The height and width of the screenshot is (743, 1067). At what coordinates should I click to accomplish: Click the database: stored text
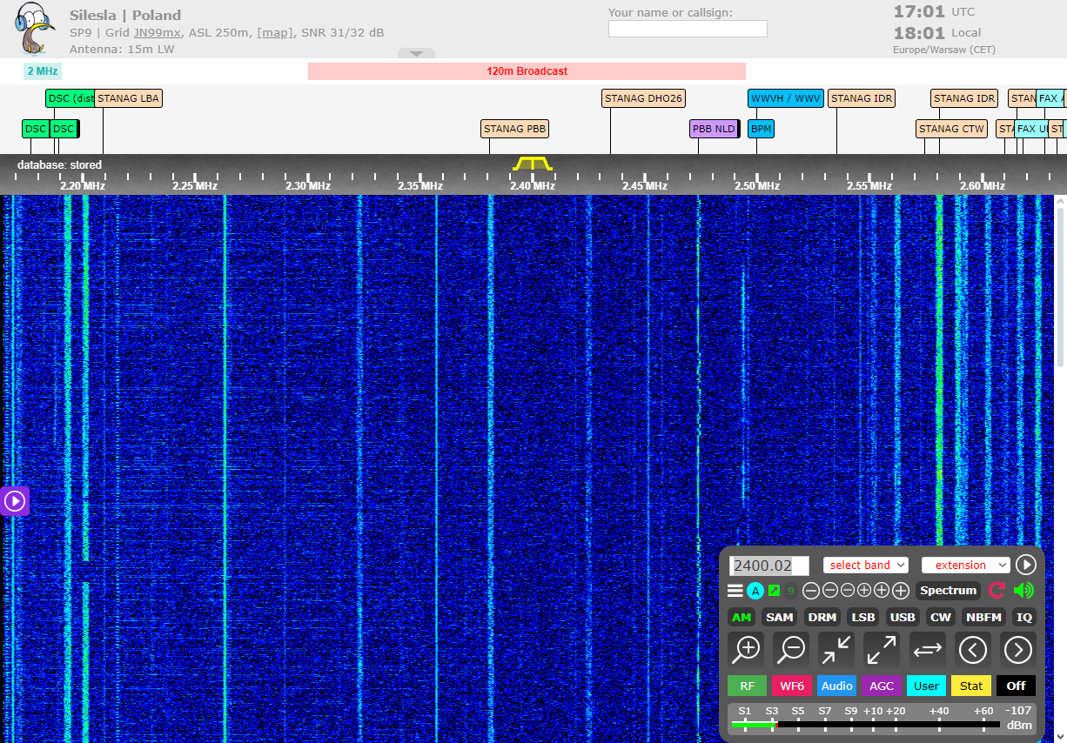pos(59,165)
